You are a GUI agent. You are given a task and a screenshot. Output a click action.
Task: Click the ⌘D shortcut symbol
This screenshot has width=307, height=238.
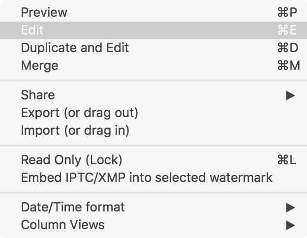[x=288, y=48]
